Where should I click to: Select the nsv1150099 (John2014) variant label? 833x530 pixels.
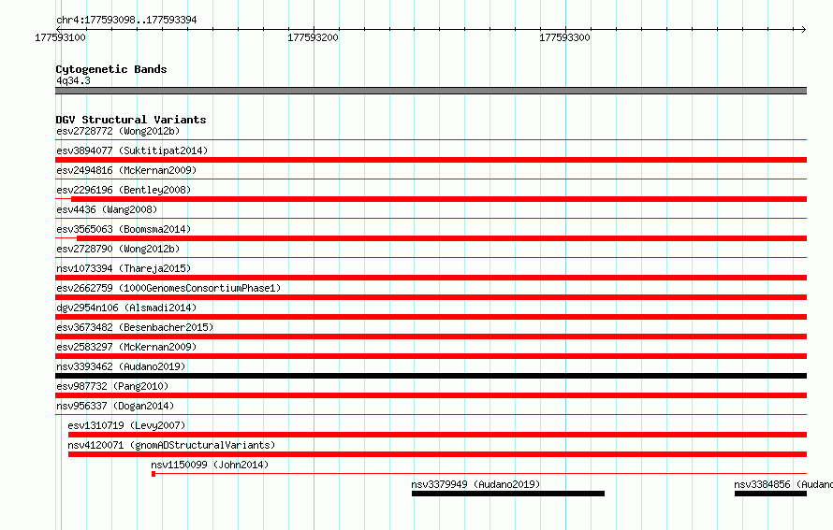click(x=210, y=465)
